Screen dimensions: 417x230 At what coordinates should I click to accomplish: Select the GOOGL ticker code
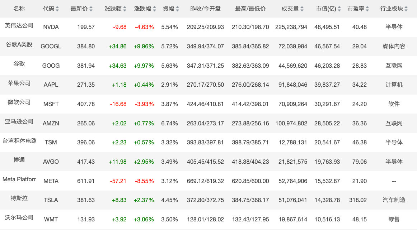tap(51, 47)
